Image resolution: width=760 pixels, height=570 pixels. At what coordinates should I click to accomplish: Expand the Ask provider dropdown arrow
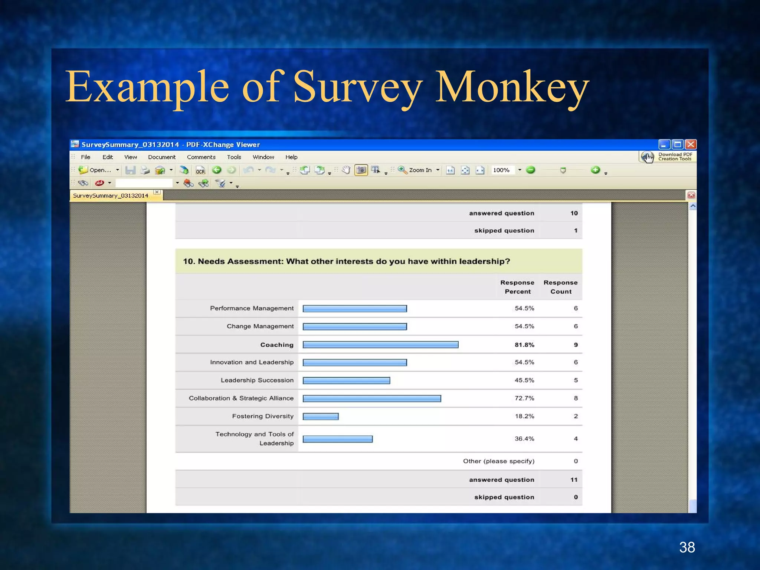pyautogui.click(x=109, y=183)
